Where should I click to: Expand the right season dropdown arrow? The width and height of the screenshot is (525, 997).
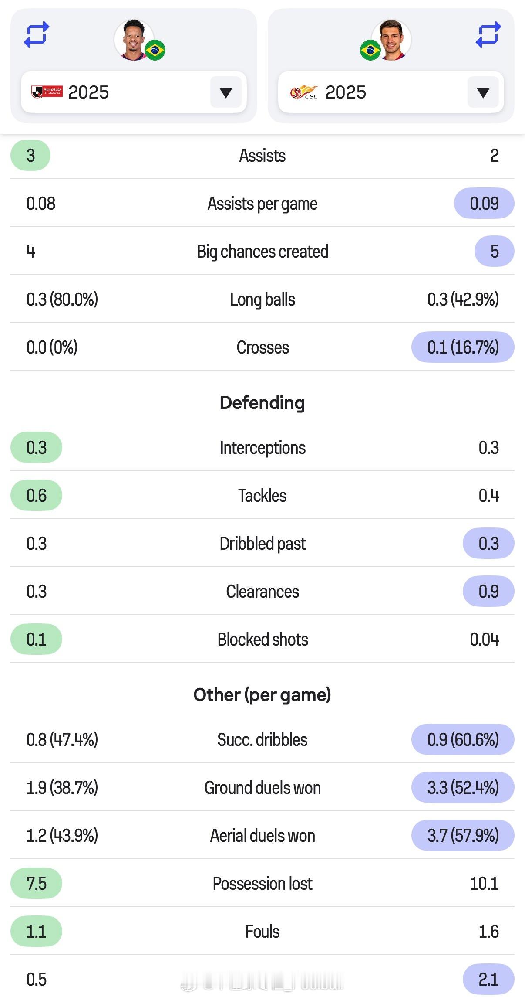(x=483, y=92)
